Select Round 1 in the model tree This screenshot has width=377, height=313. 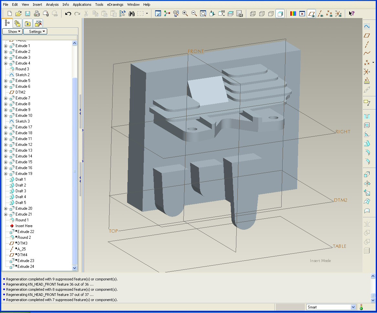(22, 220)
